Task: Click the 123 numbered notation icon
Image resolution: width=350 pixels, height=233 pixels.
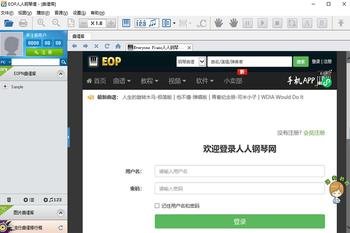Action: [141, 23]
